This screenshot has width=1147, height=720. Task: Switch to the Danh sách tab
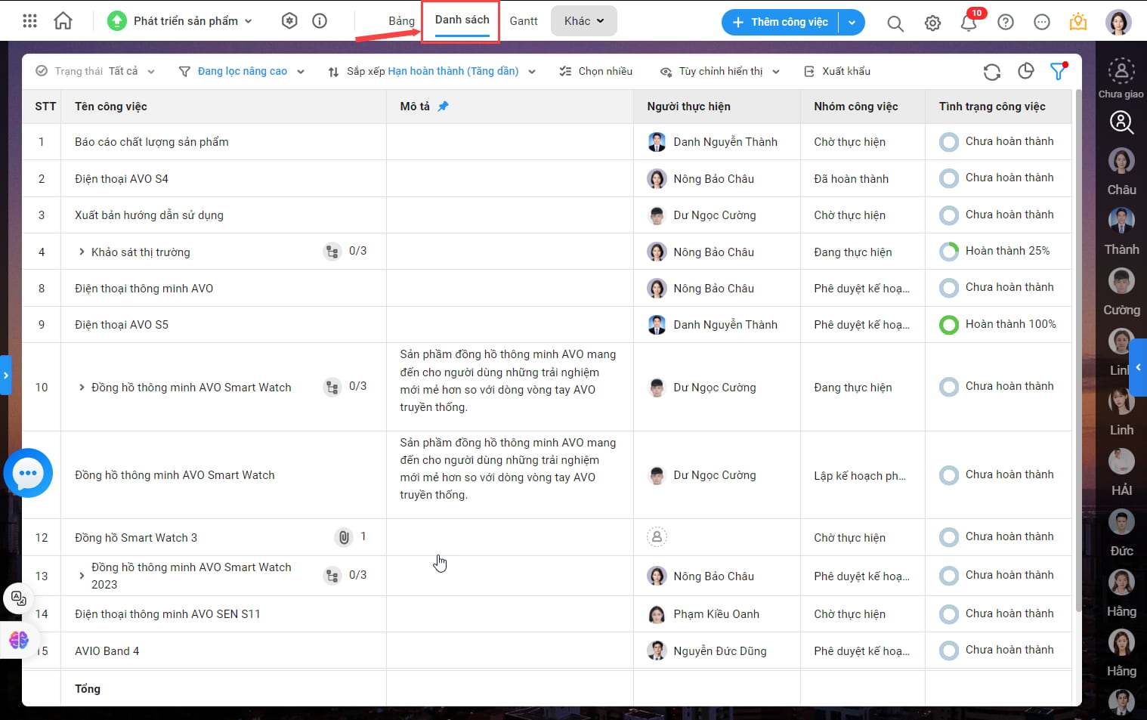point(462,20)
